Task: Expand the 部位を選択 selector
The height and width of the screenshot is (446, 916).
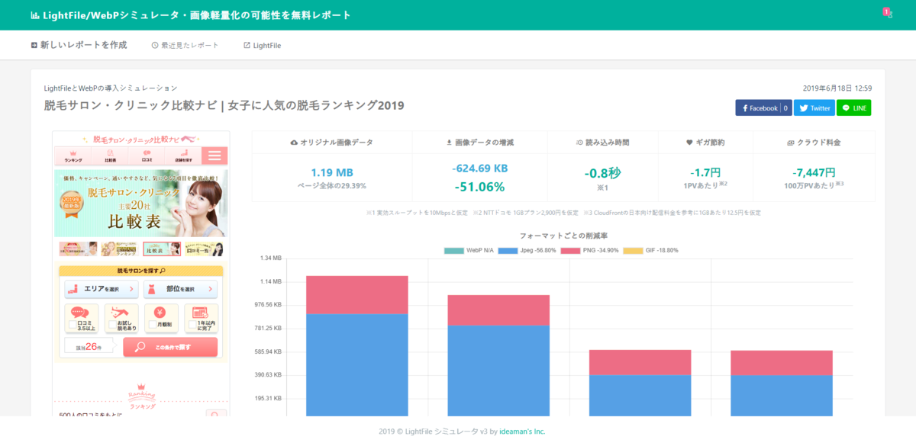Action: point(180,289)
